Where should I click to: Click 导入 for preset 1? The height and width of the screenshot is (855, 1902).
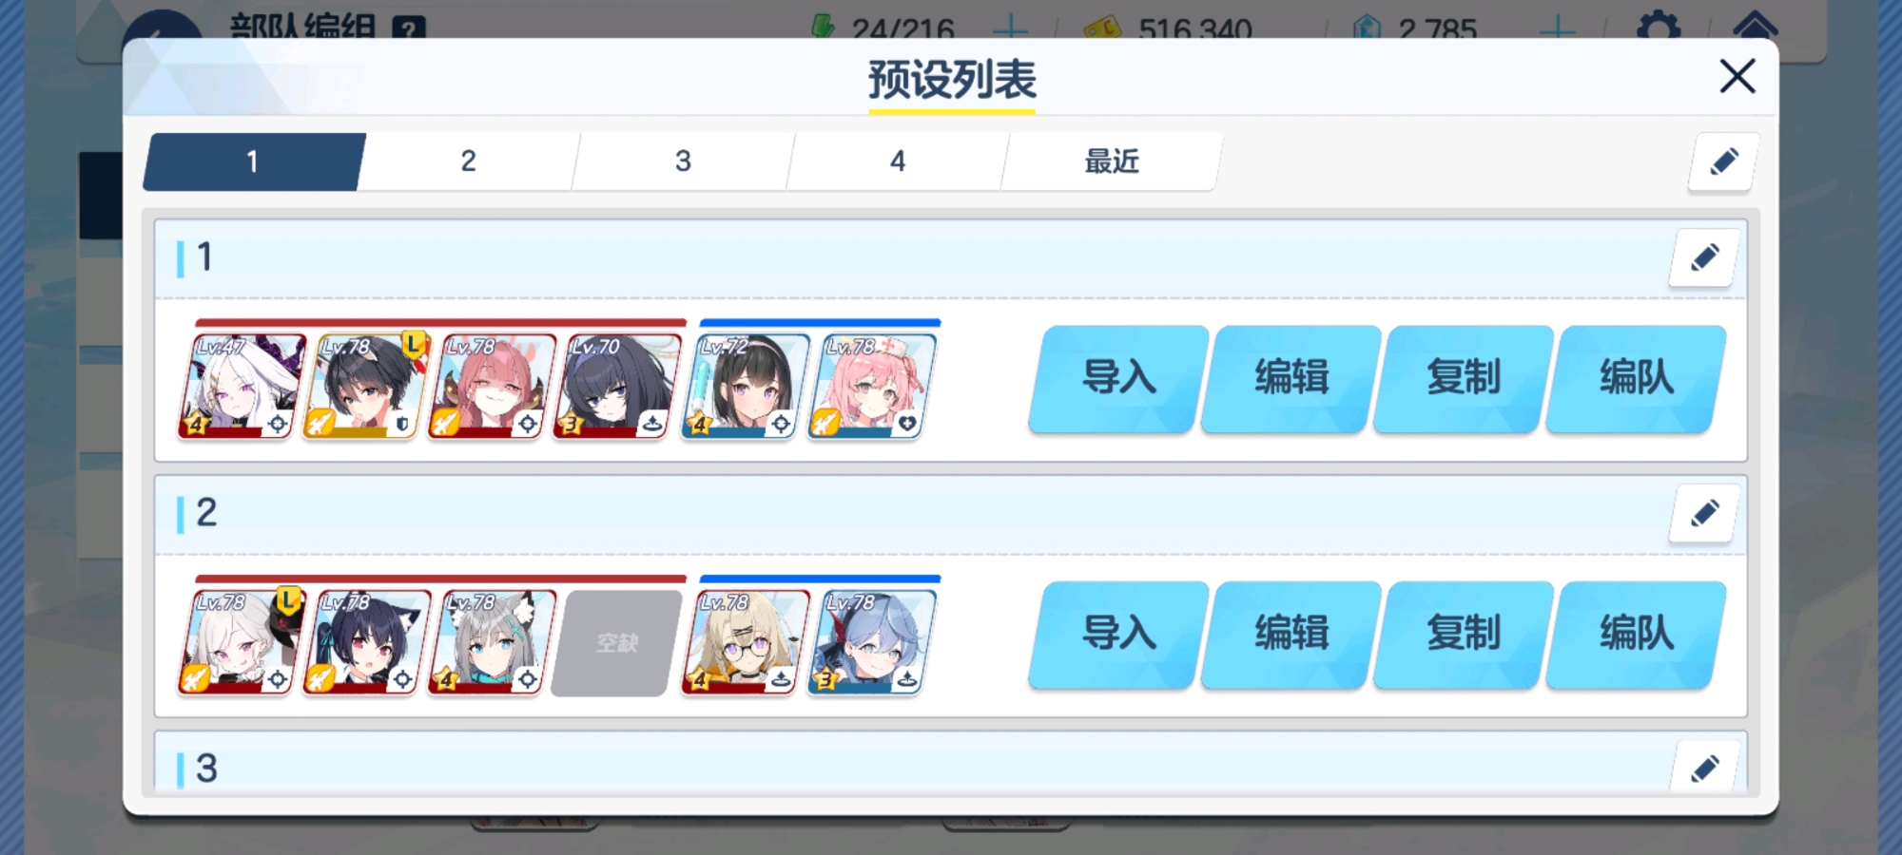1118,378
